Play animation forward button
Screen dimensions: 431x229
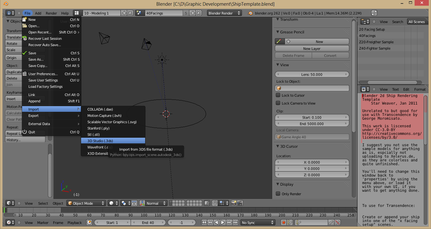(223, 223)
